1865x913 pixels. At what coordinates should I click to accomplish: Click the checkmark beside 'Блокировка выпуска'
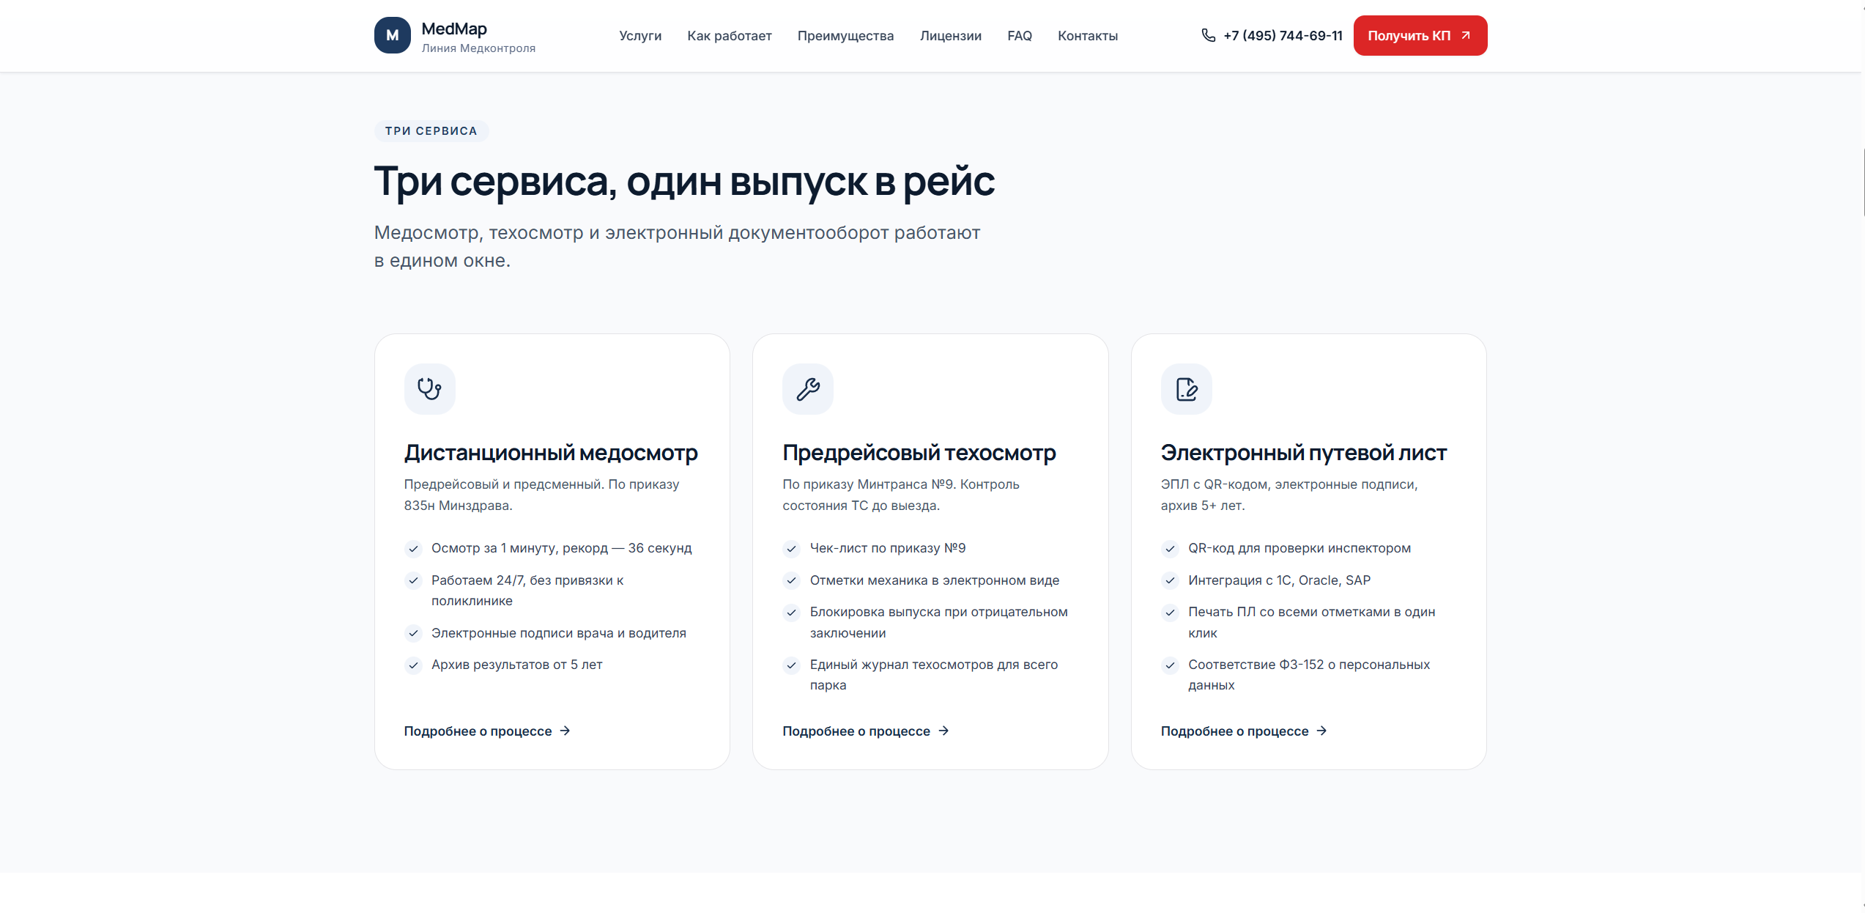[791, 613]
